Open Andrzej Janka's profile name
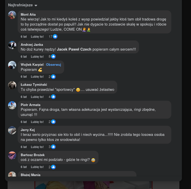This screenshot has height=189, width=191. [32, 45]
